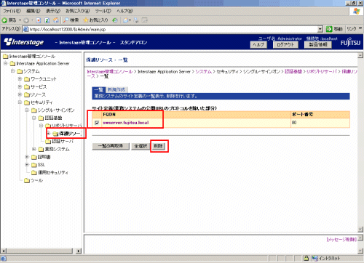Click the 削除 button

pos(159,146)
